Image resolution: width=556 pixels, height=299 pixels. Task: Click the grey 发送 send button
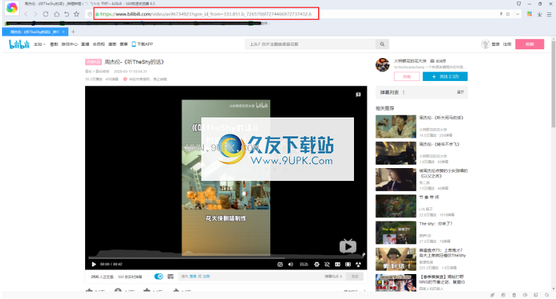355,276
